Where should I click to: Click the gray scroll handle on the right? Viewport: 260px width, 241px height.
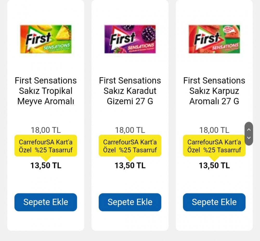[249, 134]
